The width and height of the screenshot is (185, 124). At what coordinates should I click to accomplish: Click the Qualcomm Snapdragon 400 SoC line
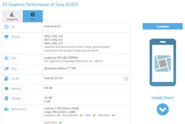[74, 61]
